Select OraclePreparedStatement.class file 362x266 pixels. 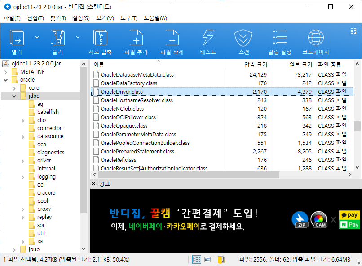pos(137,152)
